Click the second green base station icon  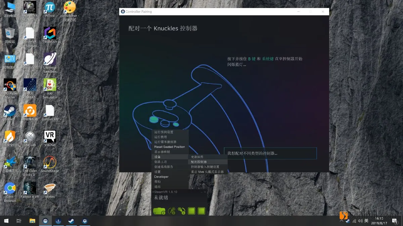click(x=201, y=211)
